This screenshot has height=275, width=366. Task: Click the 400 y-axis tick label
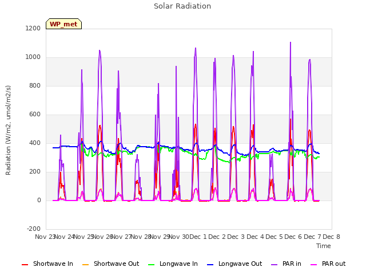point(35,143)
